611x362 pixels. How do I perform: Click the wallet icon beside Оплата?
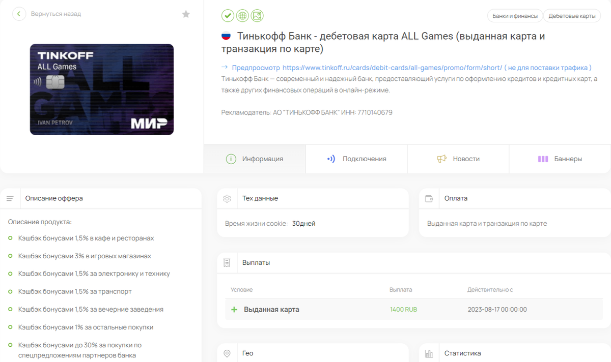[429, 198]
